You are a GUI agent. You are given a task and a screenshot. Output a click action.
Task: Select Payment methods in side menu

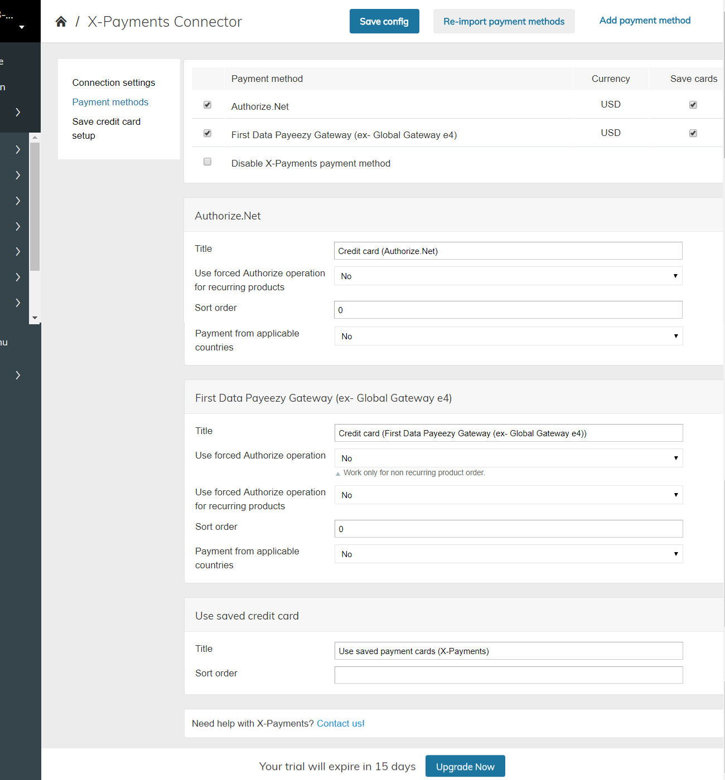[x=110, y=102]
